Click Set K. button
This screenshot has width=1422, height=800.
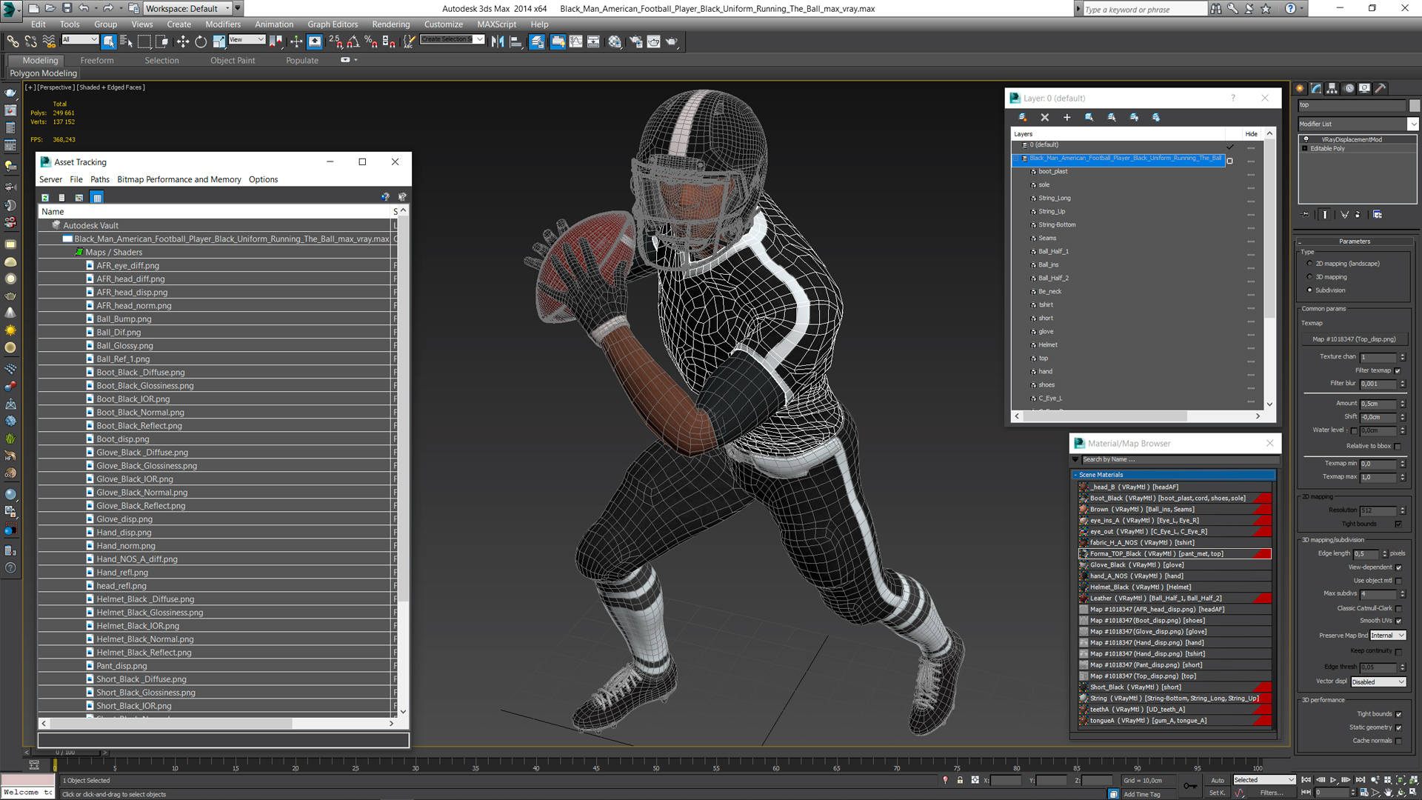point(1218,793)
